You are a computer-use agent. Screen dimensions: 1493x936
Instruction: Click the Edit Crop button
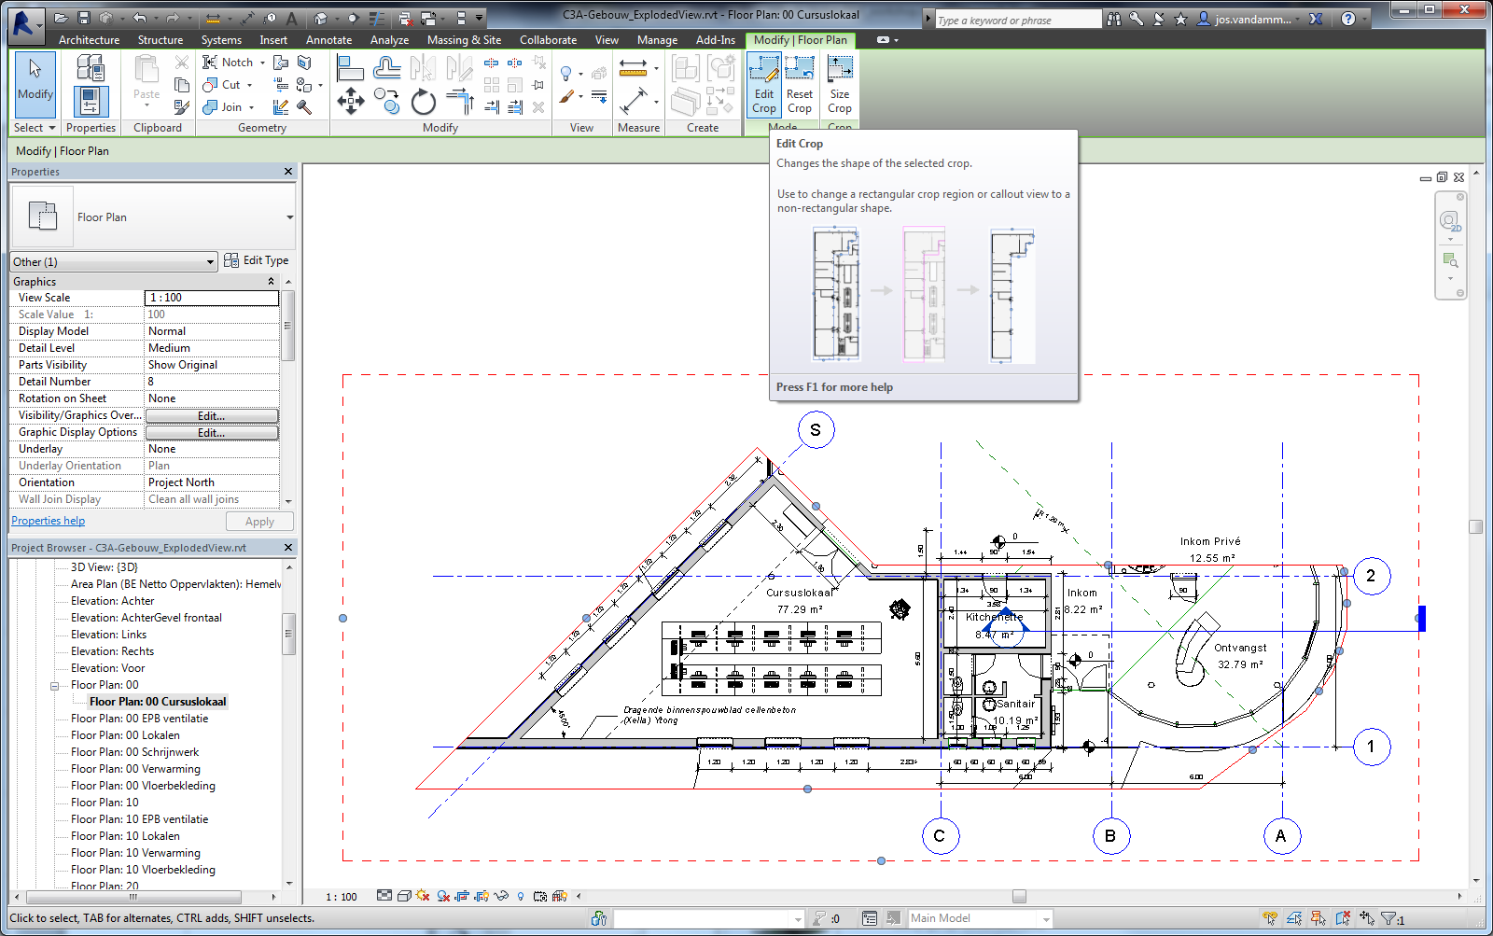763,85
